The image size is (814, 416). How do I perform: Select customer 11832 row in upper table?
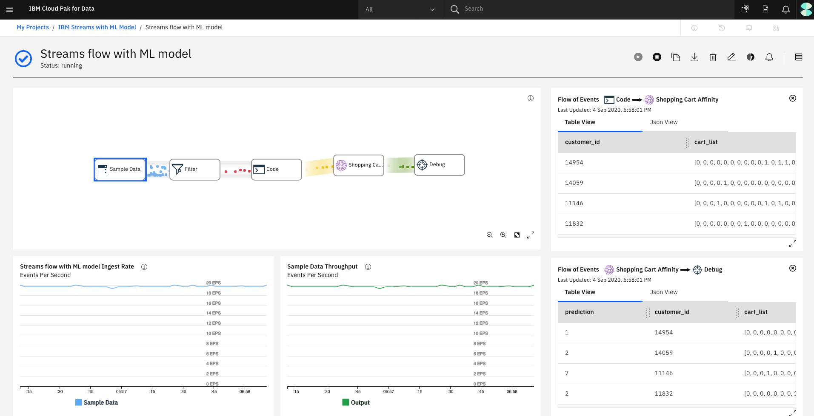pos(677,224)
